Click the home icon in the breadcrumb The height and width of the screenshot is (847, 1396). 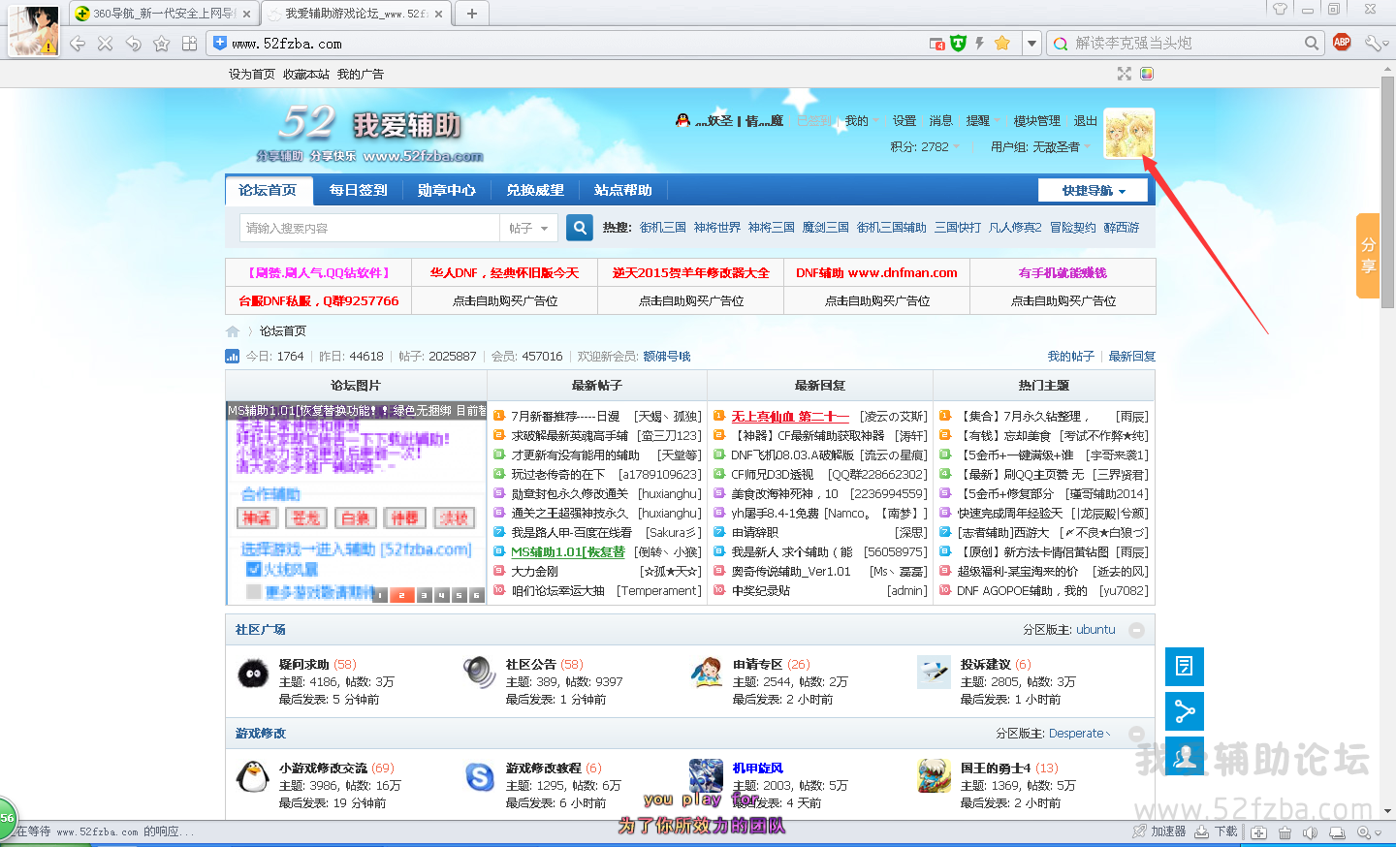click(x=233, y=331)
